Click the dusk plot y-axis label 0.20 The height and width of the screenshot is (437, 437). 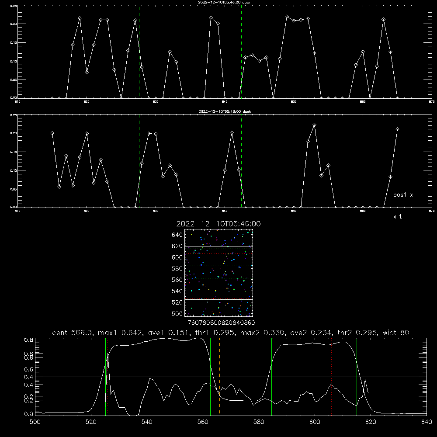[14, 133]
